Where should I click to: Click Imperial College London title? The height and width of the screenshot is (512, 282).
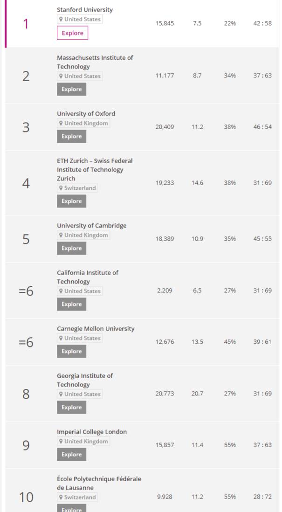point(92,432)
